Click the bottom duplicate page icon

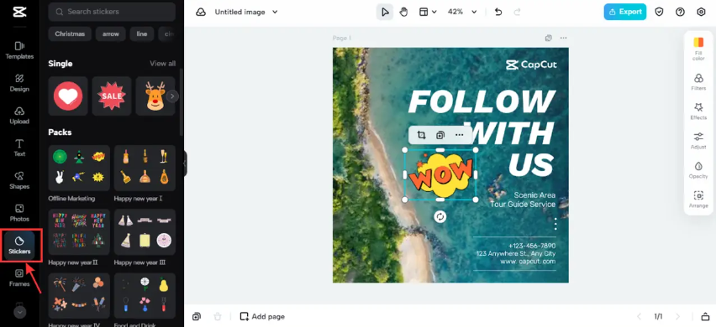coord(197,317)
